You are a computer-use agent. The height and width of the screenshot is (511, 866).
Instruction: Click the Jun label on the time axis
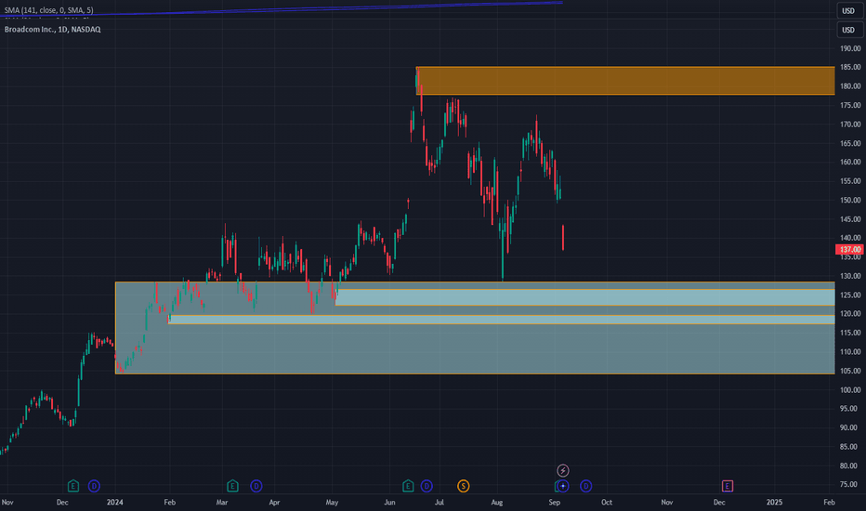click(x=389, y=502)
